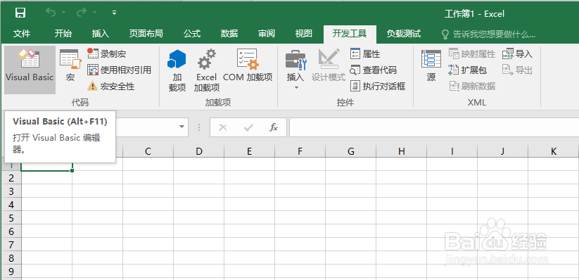This screenshot has height=280, width=579.
Task: Redo the last action
Action: point(81,13)
